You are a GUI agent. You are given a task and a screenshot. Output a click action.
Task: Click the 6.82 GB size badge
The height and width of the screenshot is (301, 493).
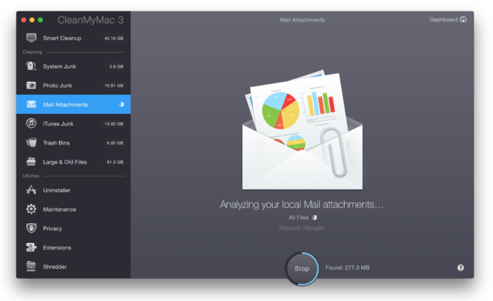[115, 143]
